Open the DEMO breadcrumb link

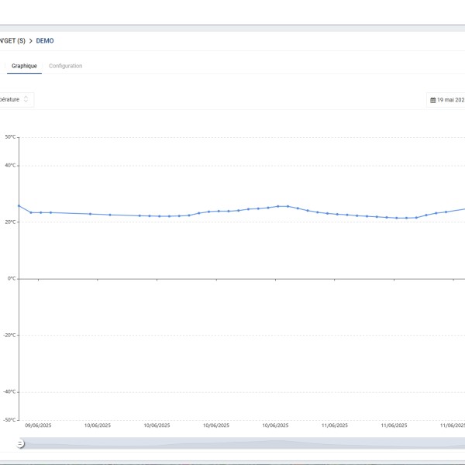pyautogui.click(x=45, y=40)
